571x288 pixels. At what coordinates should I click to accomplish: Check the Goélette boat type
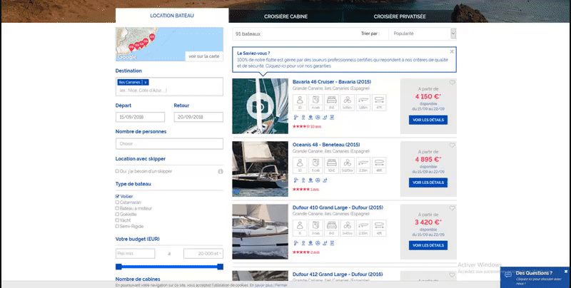(117, 214)
